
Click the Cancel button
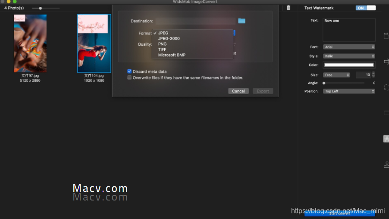click(238, 91)
